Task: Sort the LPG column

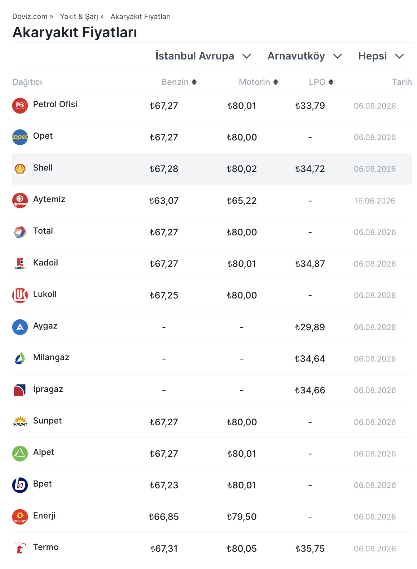Action: pyautogui.click(x=321, y=82)
